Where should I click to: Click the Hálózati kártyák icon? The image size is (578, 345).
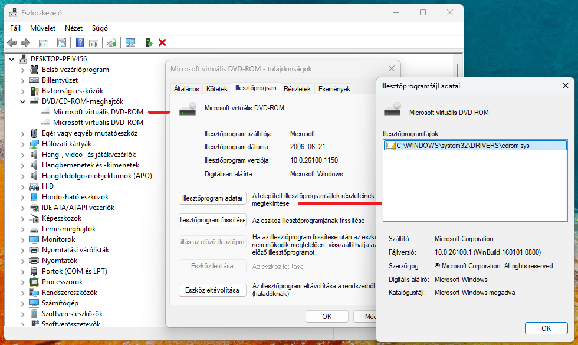coord(34,144)
